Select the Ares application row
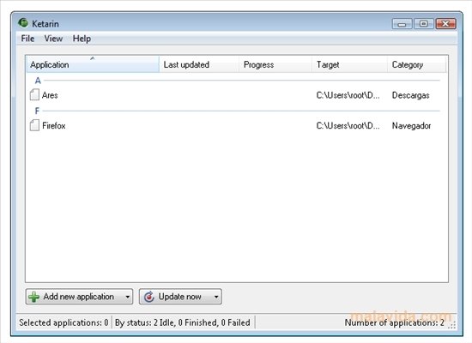This screenshot has width=472, height=343. point(236,95)
